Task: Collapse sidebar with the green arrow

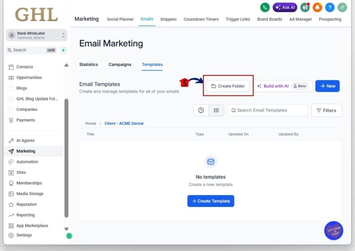Action: pos(69,236)
